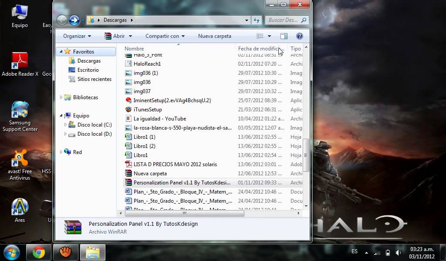This screenshot has width=446, height=261.
Task: Select Sitios recientes in the sidebar
Action: [x=94, y=79]
